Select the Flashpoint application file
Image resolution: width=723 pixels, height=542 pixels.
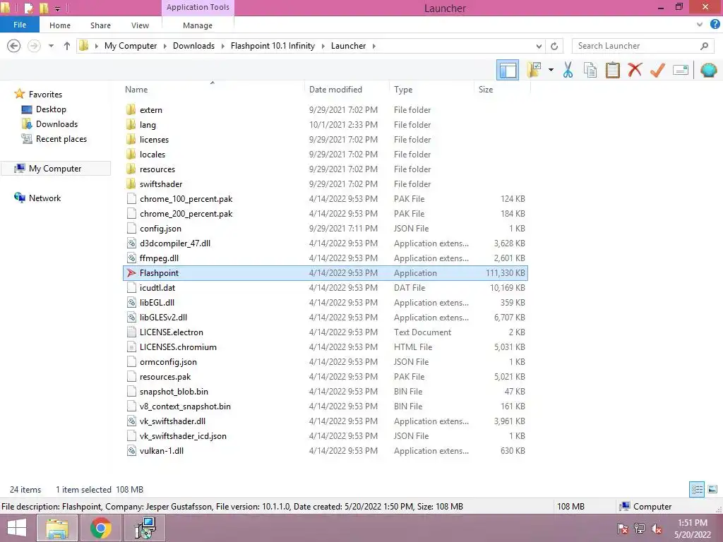(x=325, y=273)
